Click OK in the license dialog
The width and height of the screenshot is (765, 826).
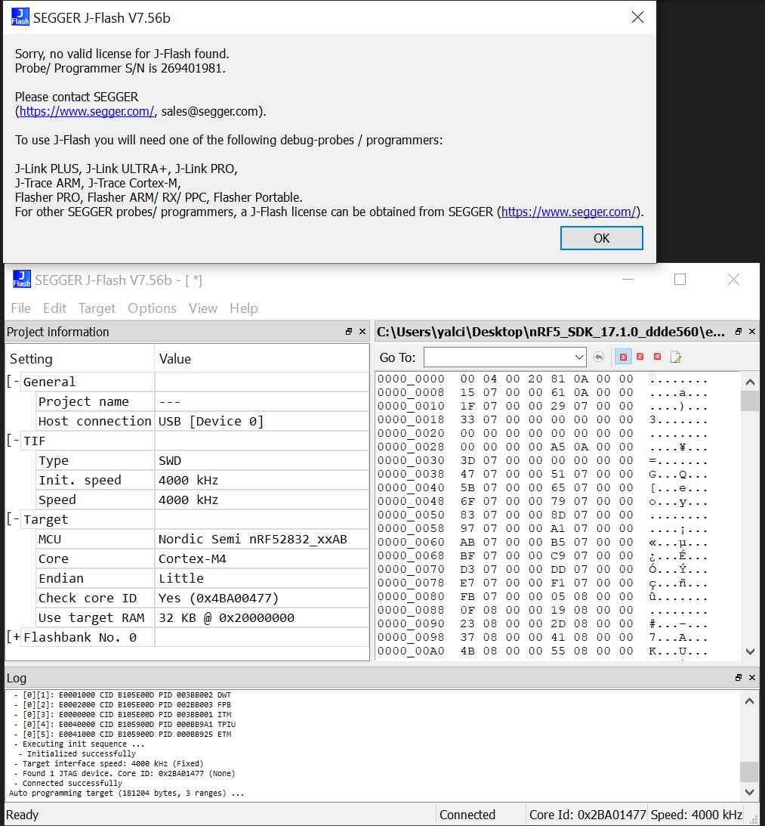[x=601, y=238]
